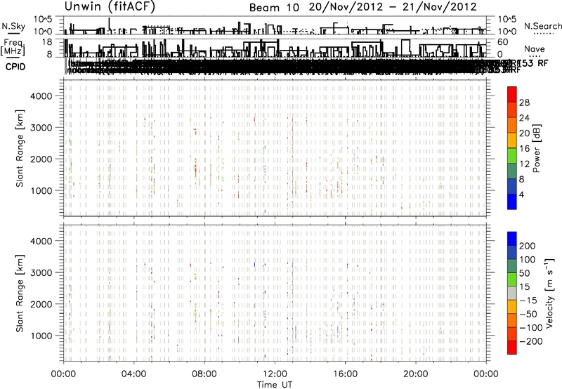The image size is (562, 389).
Task: Click the "200" label on the velocity color bar
Action: 528,246
